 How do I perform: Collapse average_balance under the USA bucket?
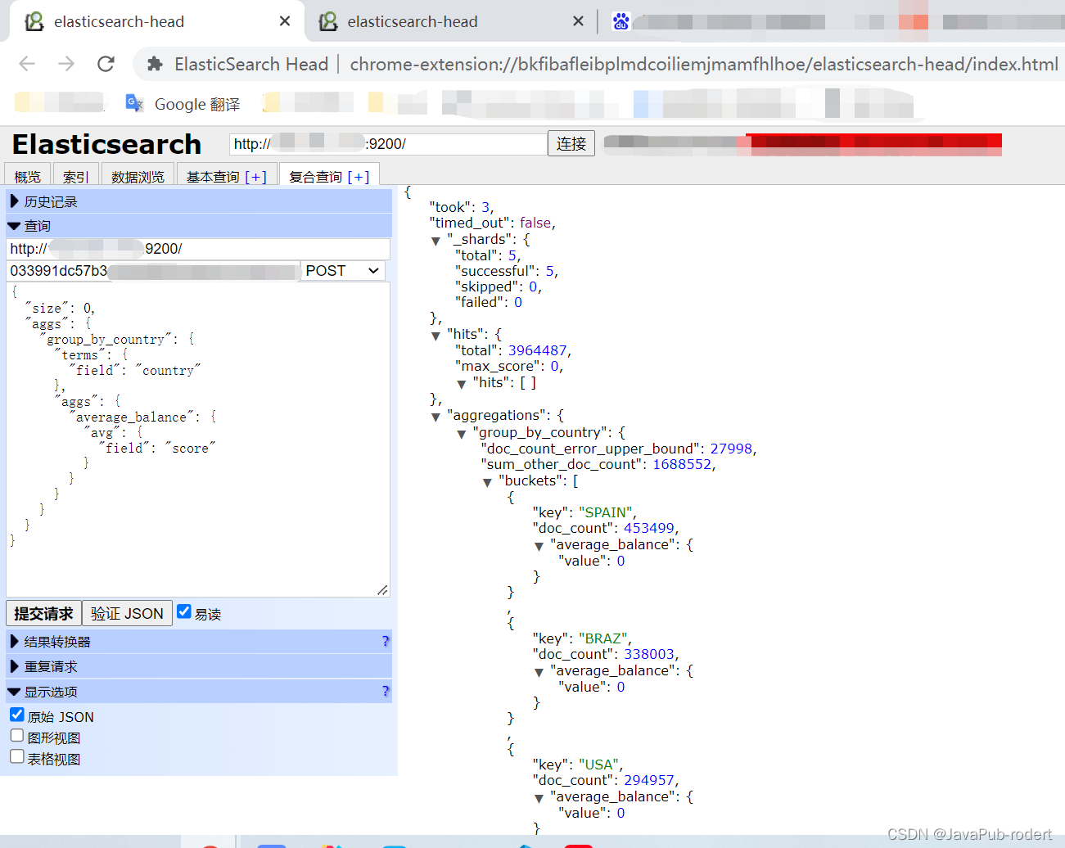[539, 798]
